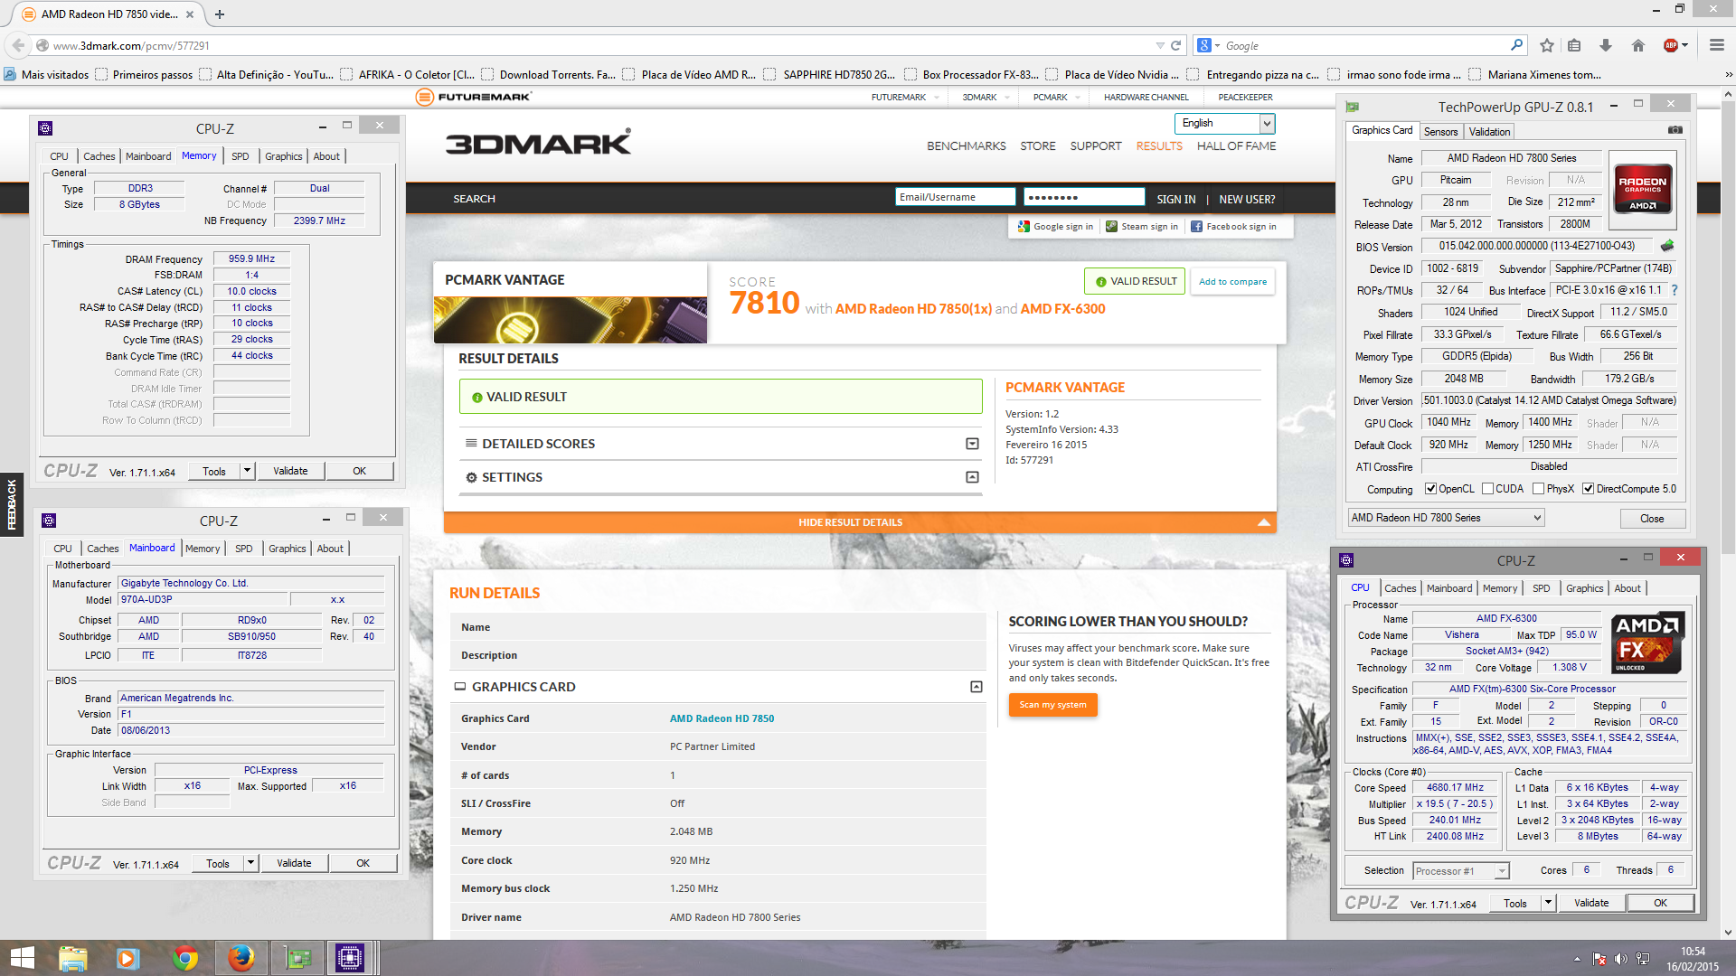Image resolution: width=1736 pixels, height=976 pixels.
Task: Click AMD Radeon HD 7850 link
Action: tap(722, 718)
